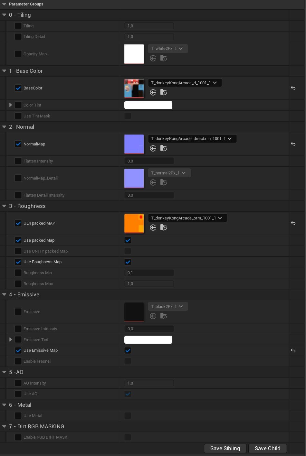This screenshot has width=306, height=456.
Task: Use selected asset for BaseColor texture
Action: 153,92
